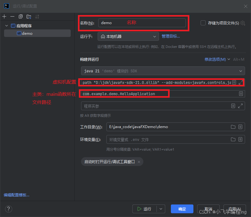Add a new run configuration with plus icon
The height and width of the screenshot is (217, 251).
4,17
